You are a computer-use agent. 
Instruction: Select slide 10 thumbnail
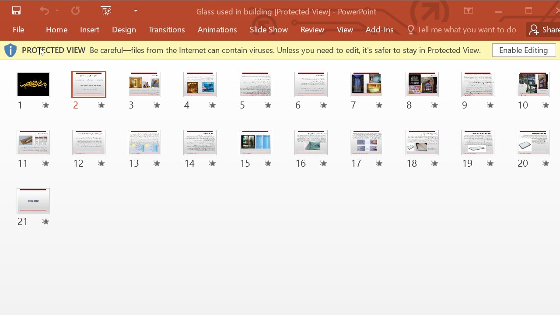click(x=533, y=84)
